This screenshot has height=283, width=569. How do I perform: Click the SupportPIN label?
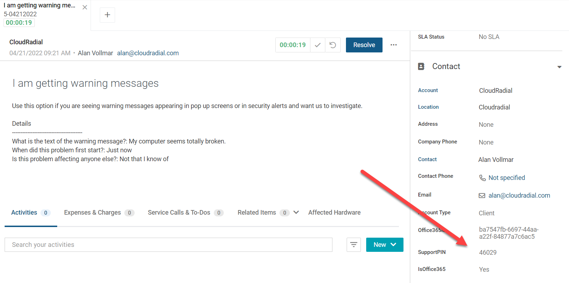click(432, 252)
